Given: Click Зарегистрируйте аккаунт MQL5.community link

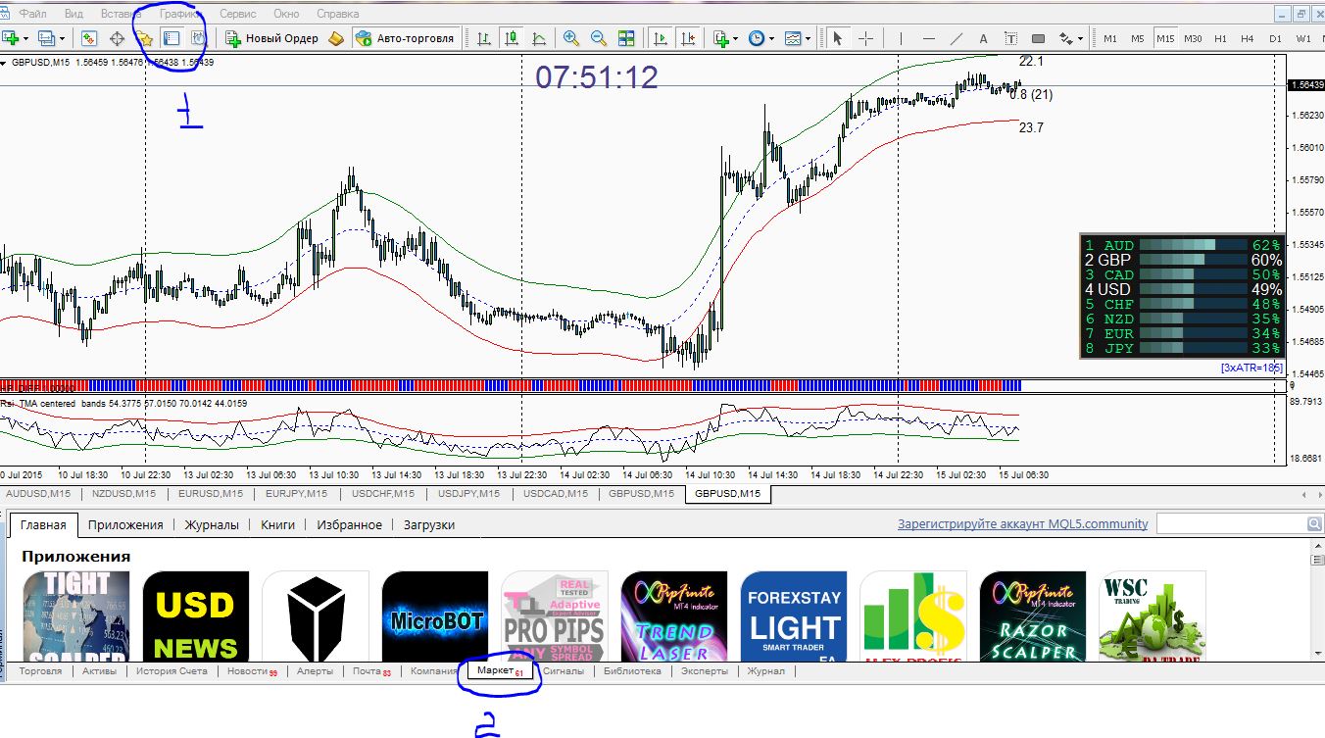Looking at the screenshot, I should click(x=1023, y=524).
